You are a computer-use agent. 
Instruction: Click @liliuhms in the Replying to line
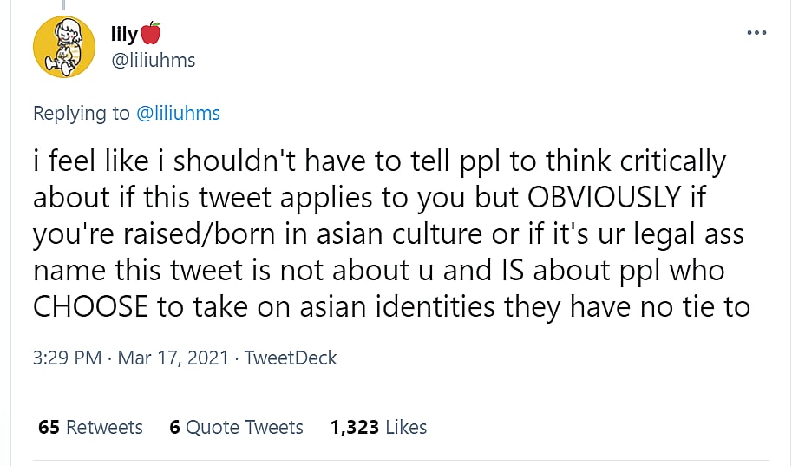(x=178, y=113)
